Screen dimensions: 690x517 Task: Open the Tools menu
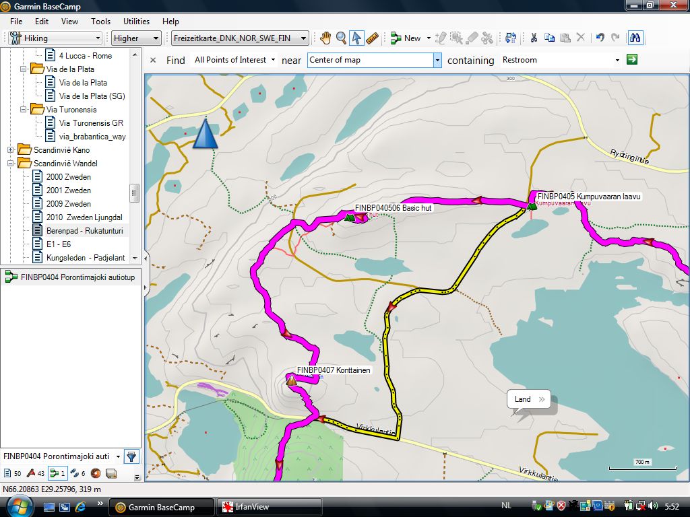pyautogui.click(x=100, y=22)
